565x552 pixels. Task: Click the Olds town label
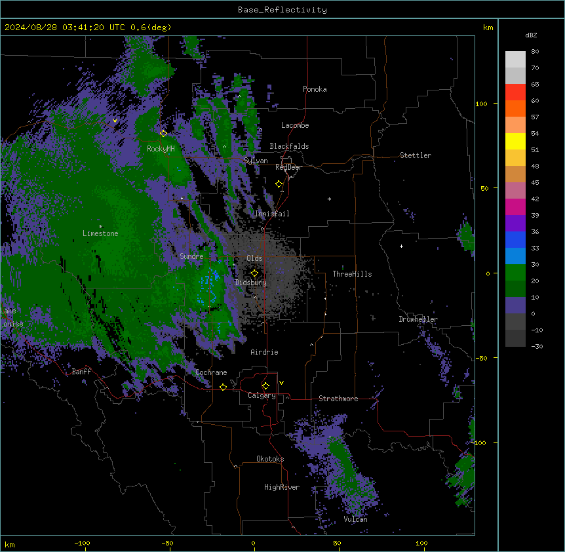coord(254,258)
